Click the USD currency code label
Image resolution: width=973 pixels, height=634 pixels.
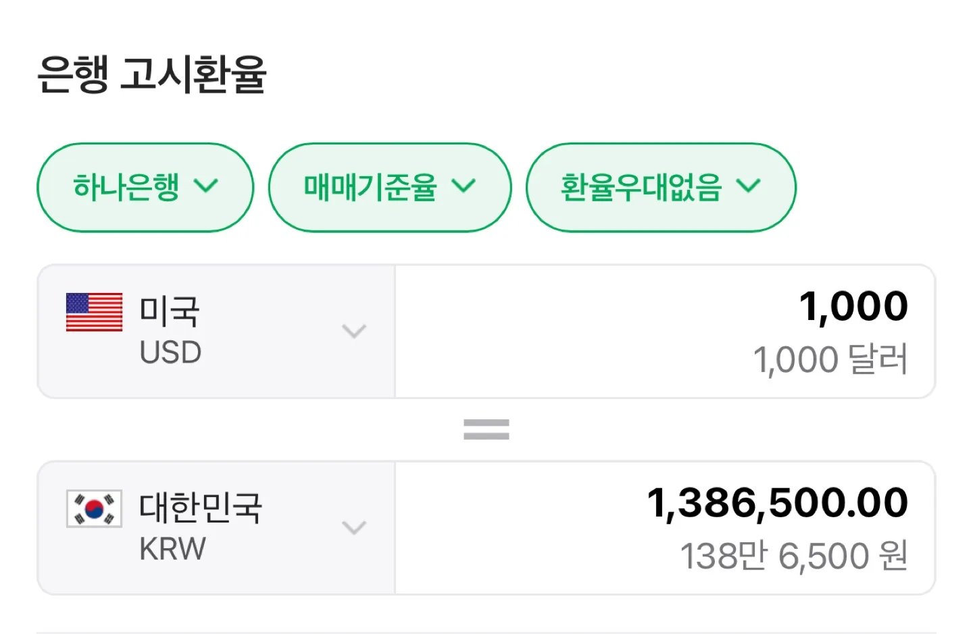[x=170, y=352]
